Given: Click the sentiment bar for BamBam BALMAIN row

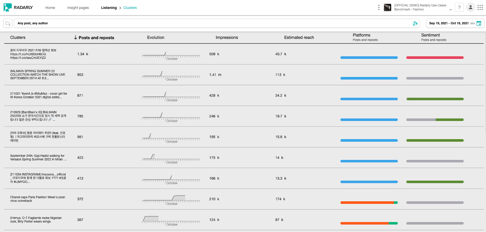Looking at the screenshot, I should (435, 120).
